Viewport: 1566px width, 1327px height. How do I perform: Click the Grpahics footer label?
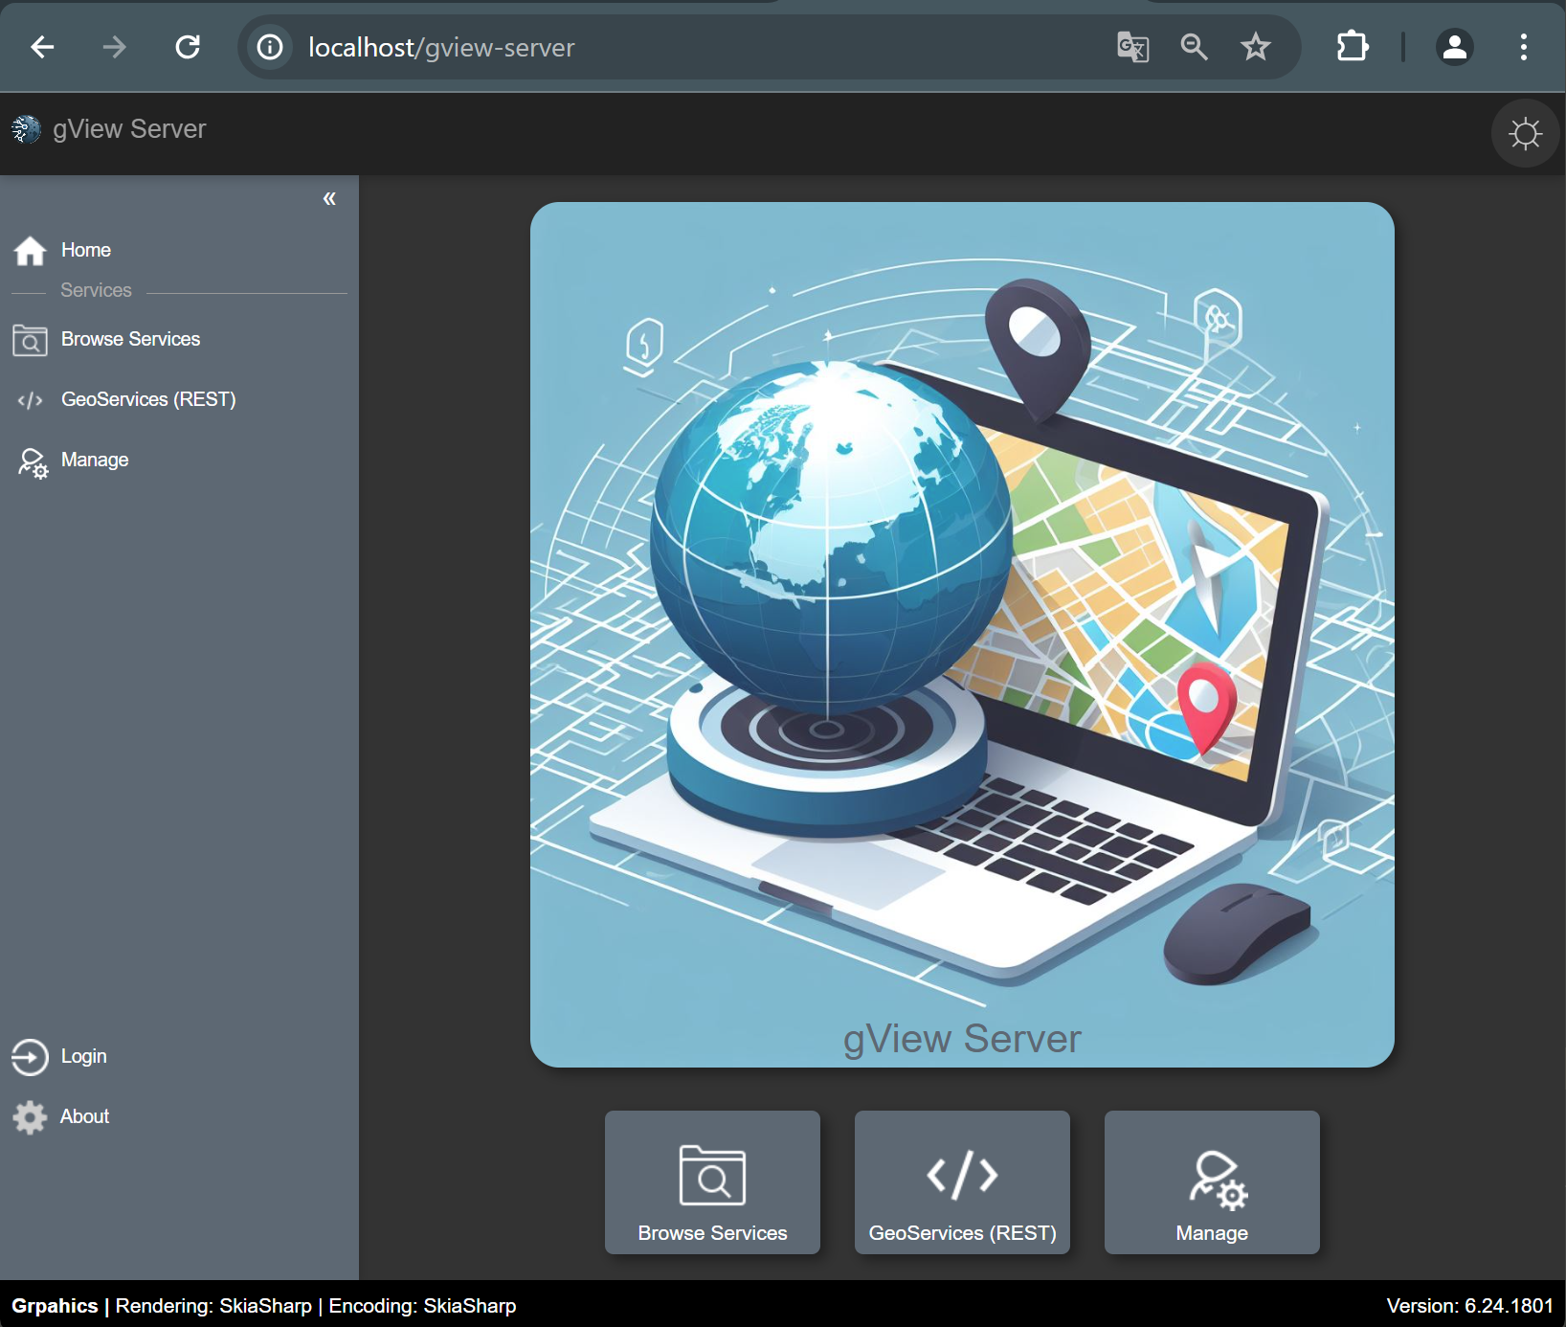55,1306
